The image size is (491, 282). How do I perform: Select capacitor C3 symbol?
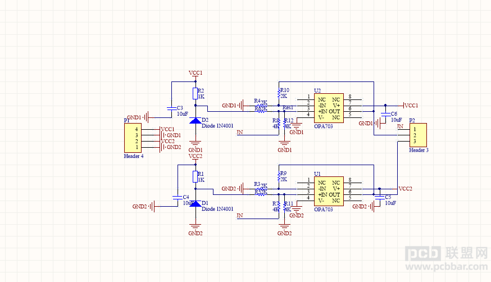pos(171,108)
